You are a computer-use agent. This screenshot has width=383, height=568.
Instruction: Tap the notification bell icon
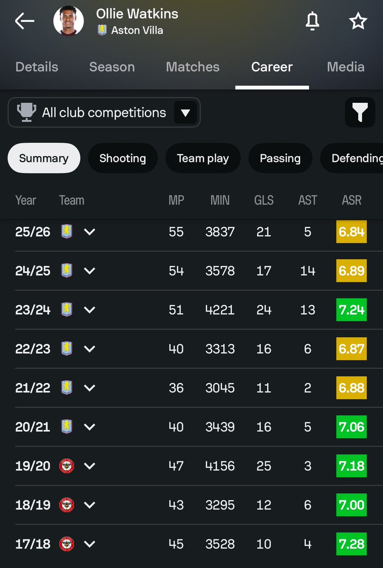coord(312,21)
